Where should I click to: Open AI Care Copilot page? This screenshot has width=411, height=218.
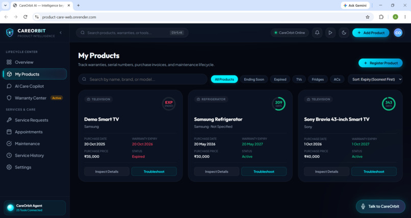coord(35,86)
